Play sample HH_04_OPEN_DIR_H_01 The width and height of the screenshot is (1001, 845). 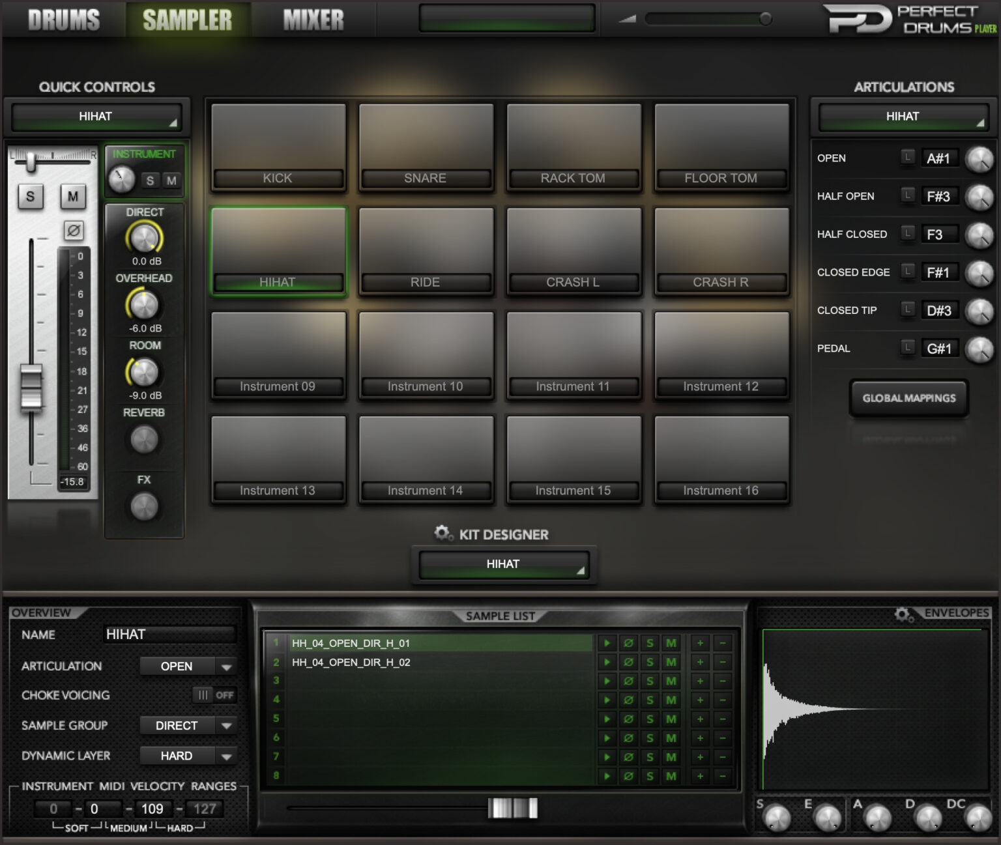606,643
